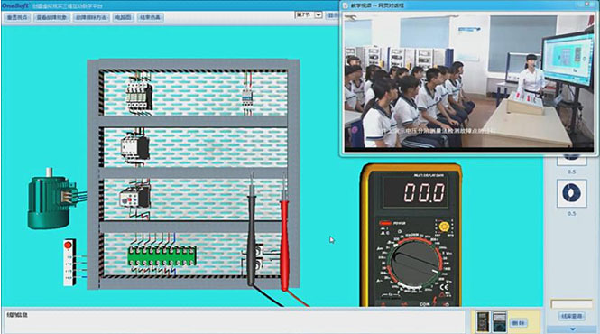Expand the down arrow below right panel
This screenshot has width=600, height=334.
tap(572, 329)
